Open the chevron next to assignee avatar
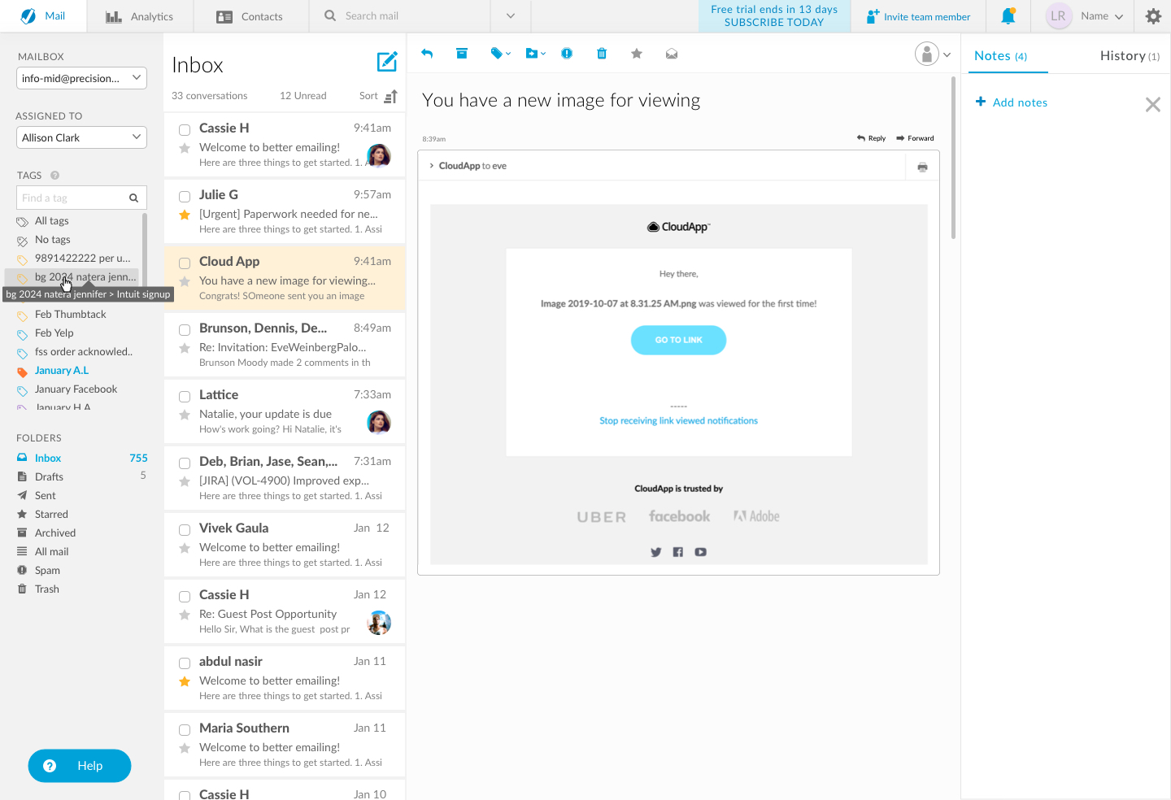The width and height of the screenshot is (1171, 800). tap(947, 54)
